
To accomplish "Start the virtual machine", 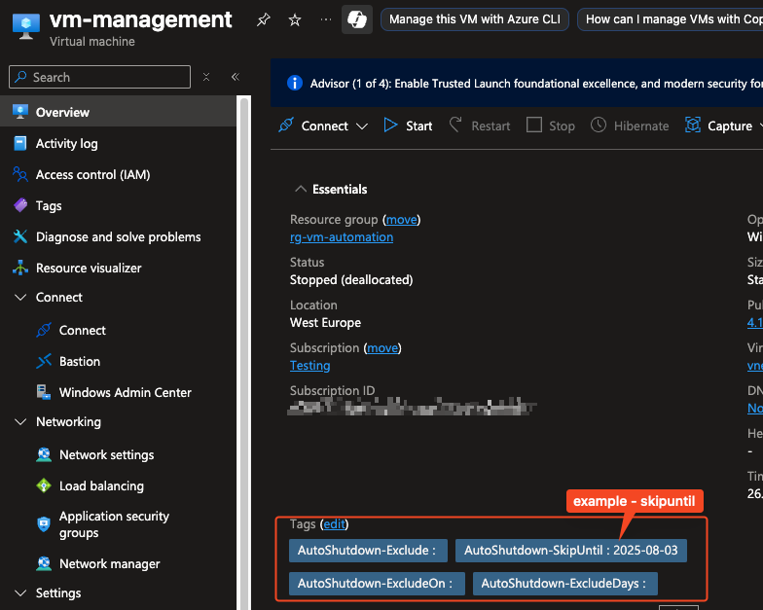I will pyautogui.click(x=408, y=126).
